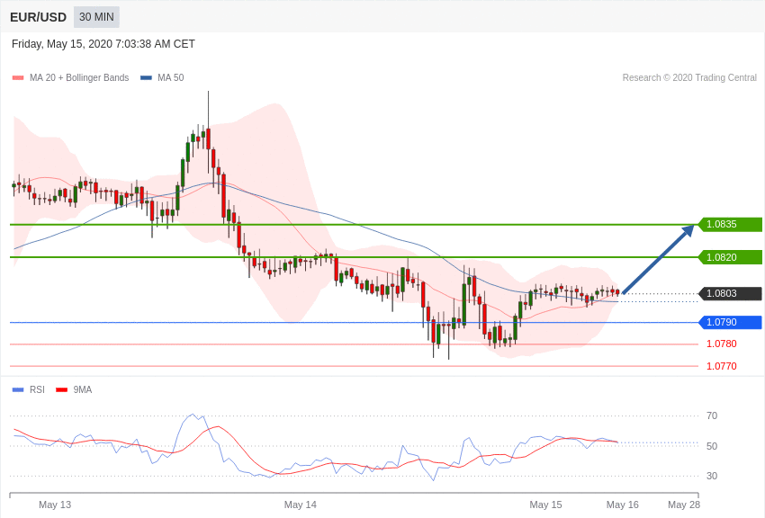The height and width of the screenshot is (518, 765).
Task: Click the chart timestamp Friday, May 15, 2020
Action: pyautogui.click(x=103, y=44)
